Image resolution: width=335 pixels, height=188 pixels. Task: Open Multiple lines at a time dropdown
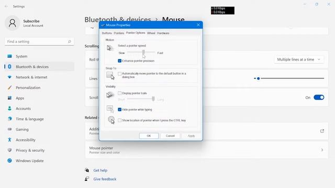299,60
